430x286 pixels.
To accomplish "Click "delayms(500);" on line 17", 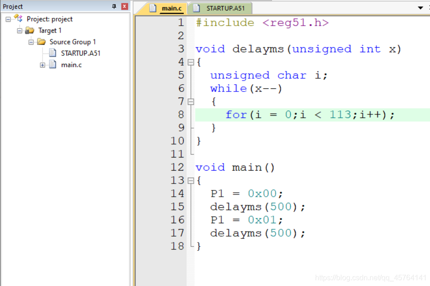I will (257, 233).
